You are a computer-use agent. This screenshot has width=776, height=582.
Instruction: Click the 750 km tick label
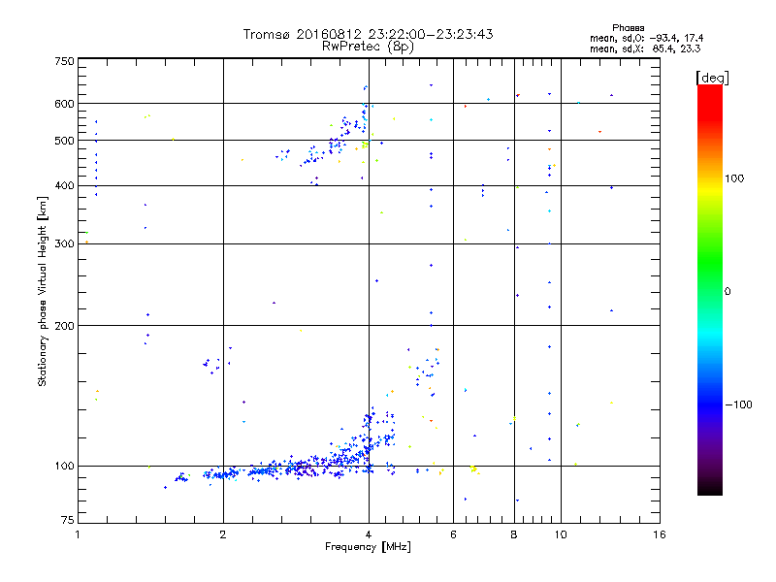[64, 61]
